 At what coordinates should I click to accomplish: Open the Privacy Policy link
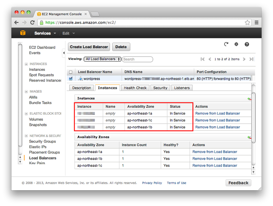click(152, 183)
